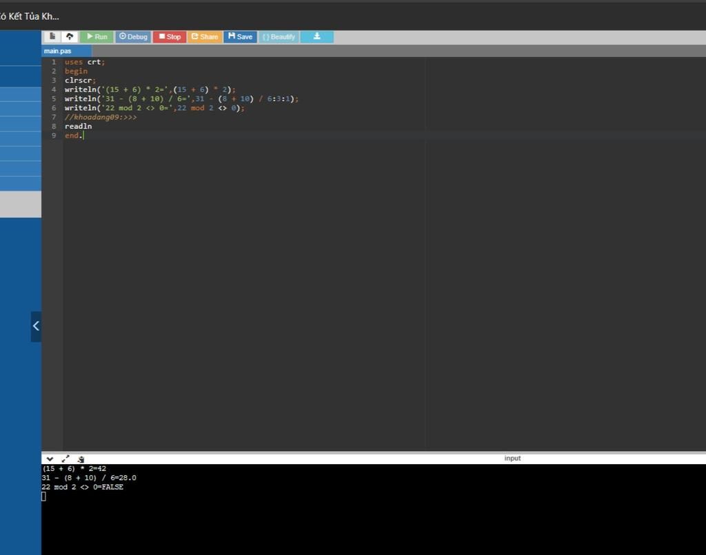This screenshot has height=555, width=706.
Task: Click console output '(15 + 6) * 2=42'
Action: [x=74, y=469]
